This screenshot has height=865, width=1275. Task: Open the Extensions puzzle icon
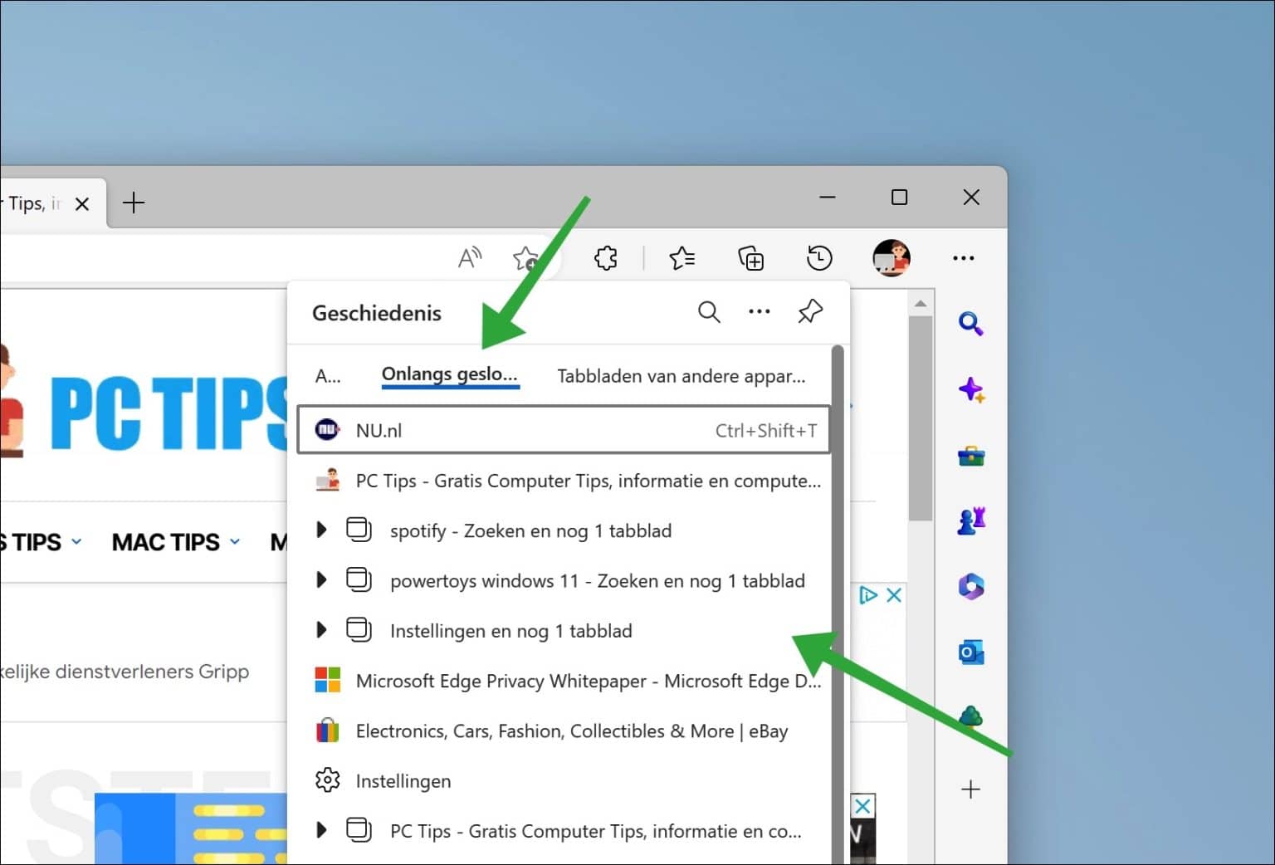[605, 258]
